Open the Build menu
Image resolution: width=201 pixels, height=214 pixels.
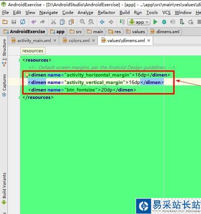tap(124, 13)
